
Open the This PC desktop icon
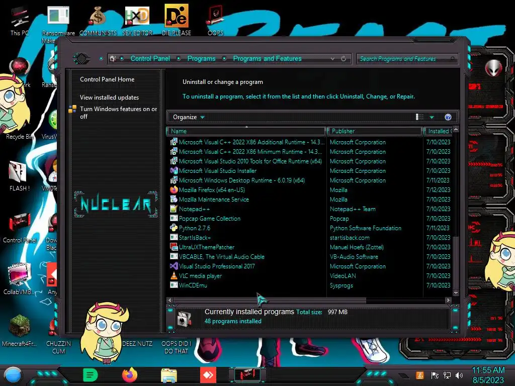(19, 21)
